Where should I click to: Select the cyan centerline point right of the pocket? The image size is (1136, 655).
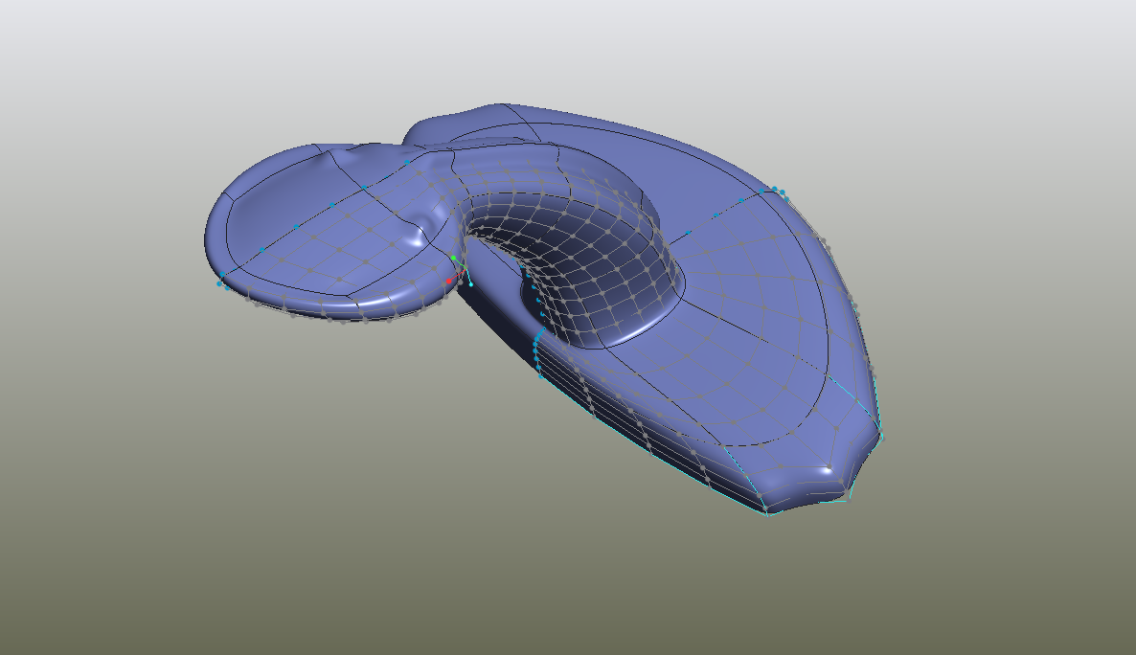[x=688, y=232]
